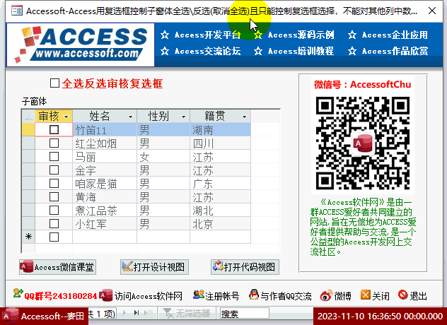
Task: Click the star icon before Access培训教程
Action: [x=258, y=51]
